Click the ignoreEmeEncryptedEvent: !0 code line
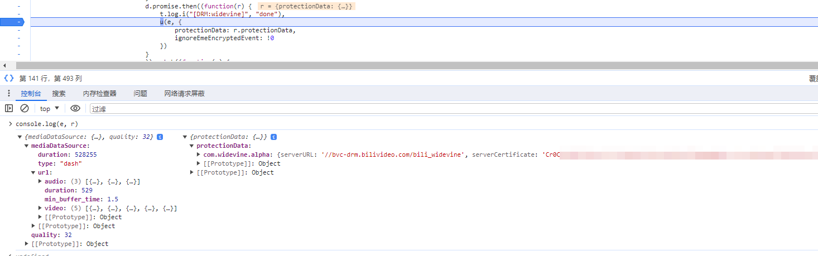Screen dimensions: 818x256 pyautogui.click(x=224, y=38)
